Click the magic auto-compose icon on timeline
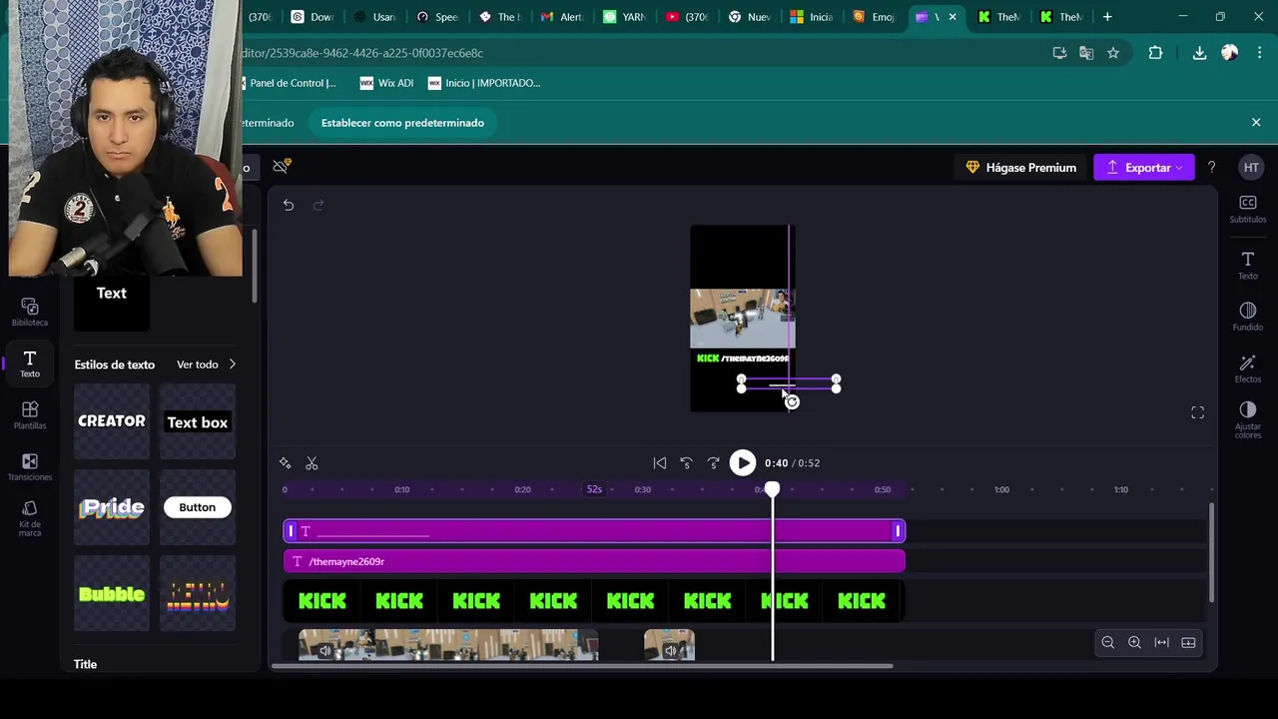The height and width of the screenshot is (719, 1278). 286,463
